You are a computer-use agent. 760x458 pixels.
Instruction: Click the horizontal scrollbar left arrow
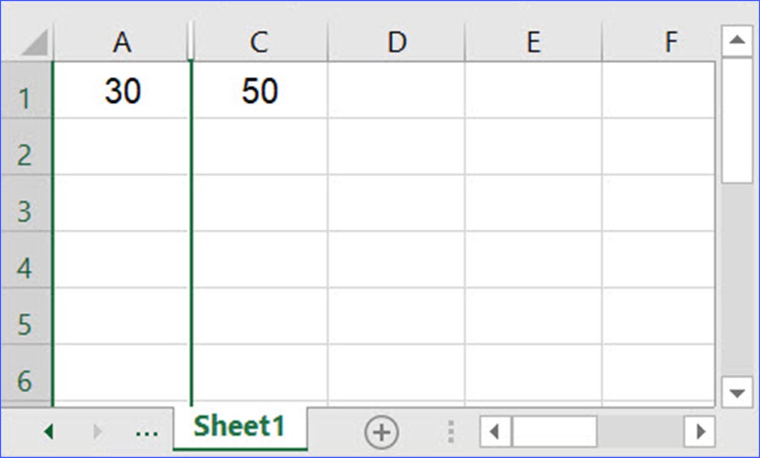(494, 433)
